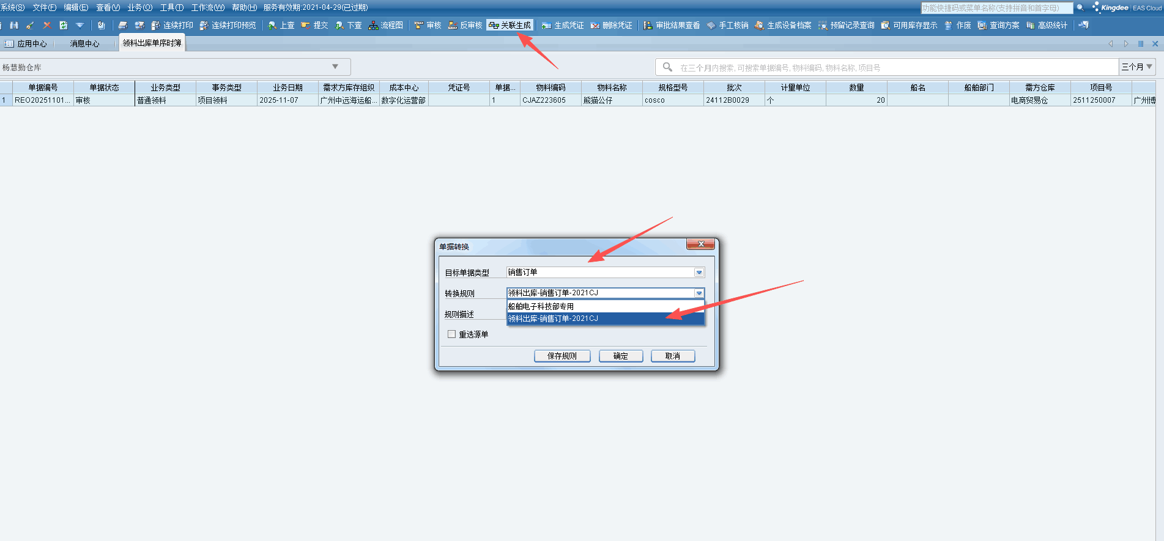Expand the 目标单据类型 dropdown arrow
1164x541 pixels.
(x=699, y=273)
